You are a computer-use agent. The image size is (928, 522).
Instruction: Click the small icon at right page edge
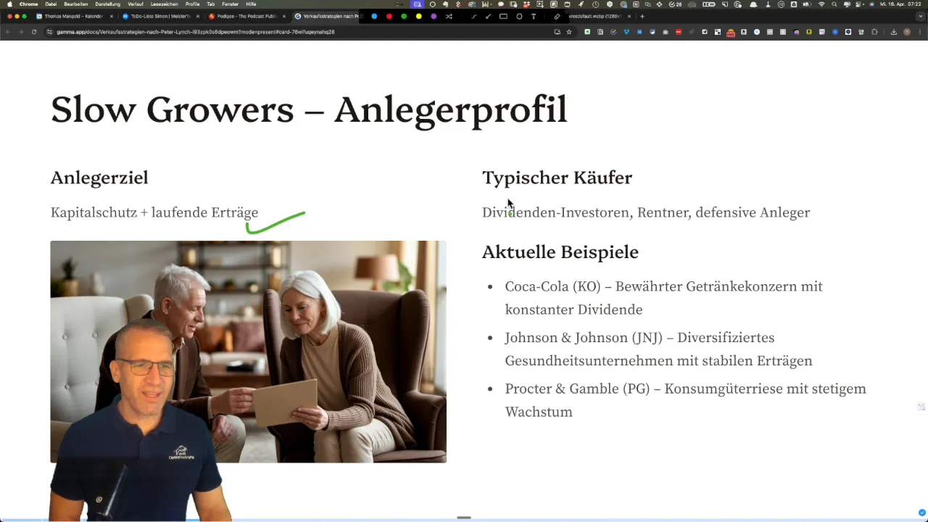(x=921, y=407)
